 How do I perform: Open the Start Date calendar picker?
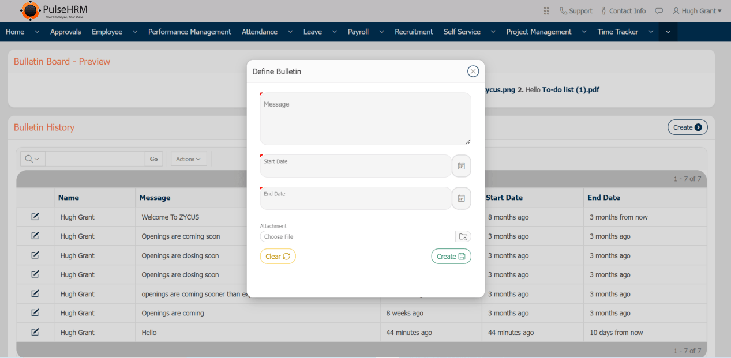(x=461, y=166)
